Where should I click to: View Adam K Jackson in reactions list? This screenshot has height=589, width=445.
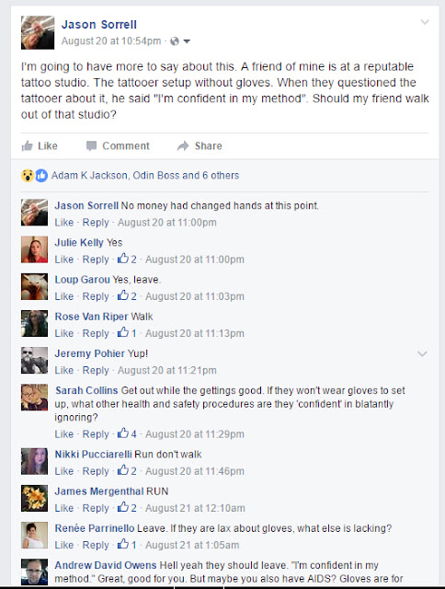pyautogui.click(x=89, y=176)
